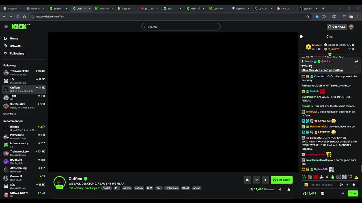Click the 18+ tag
362x203 pixels.
click(117, 188)
